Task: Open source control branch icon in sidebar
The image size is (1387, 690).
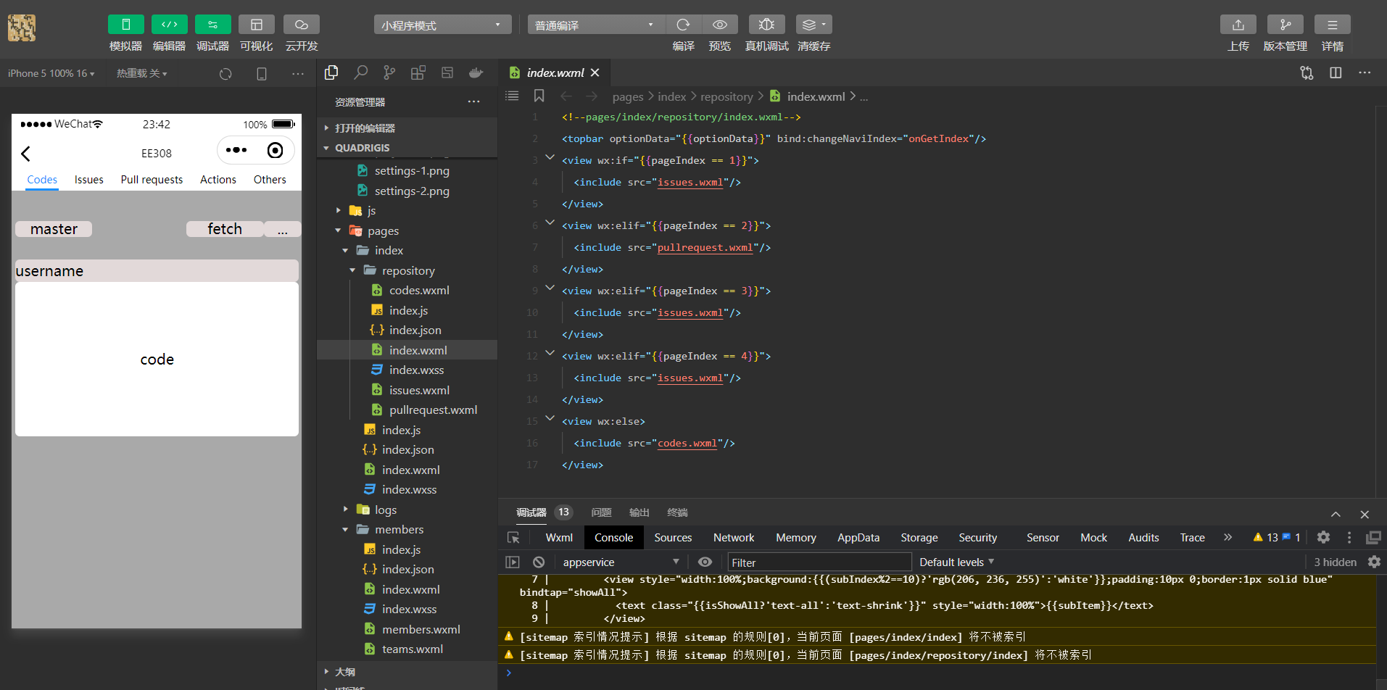Action: [x=389, y=72]
